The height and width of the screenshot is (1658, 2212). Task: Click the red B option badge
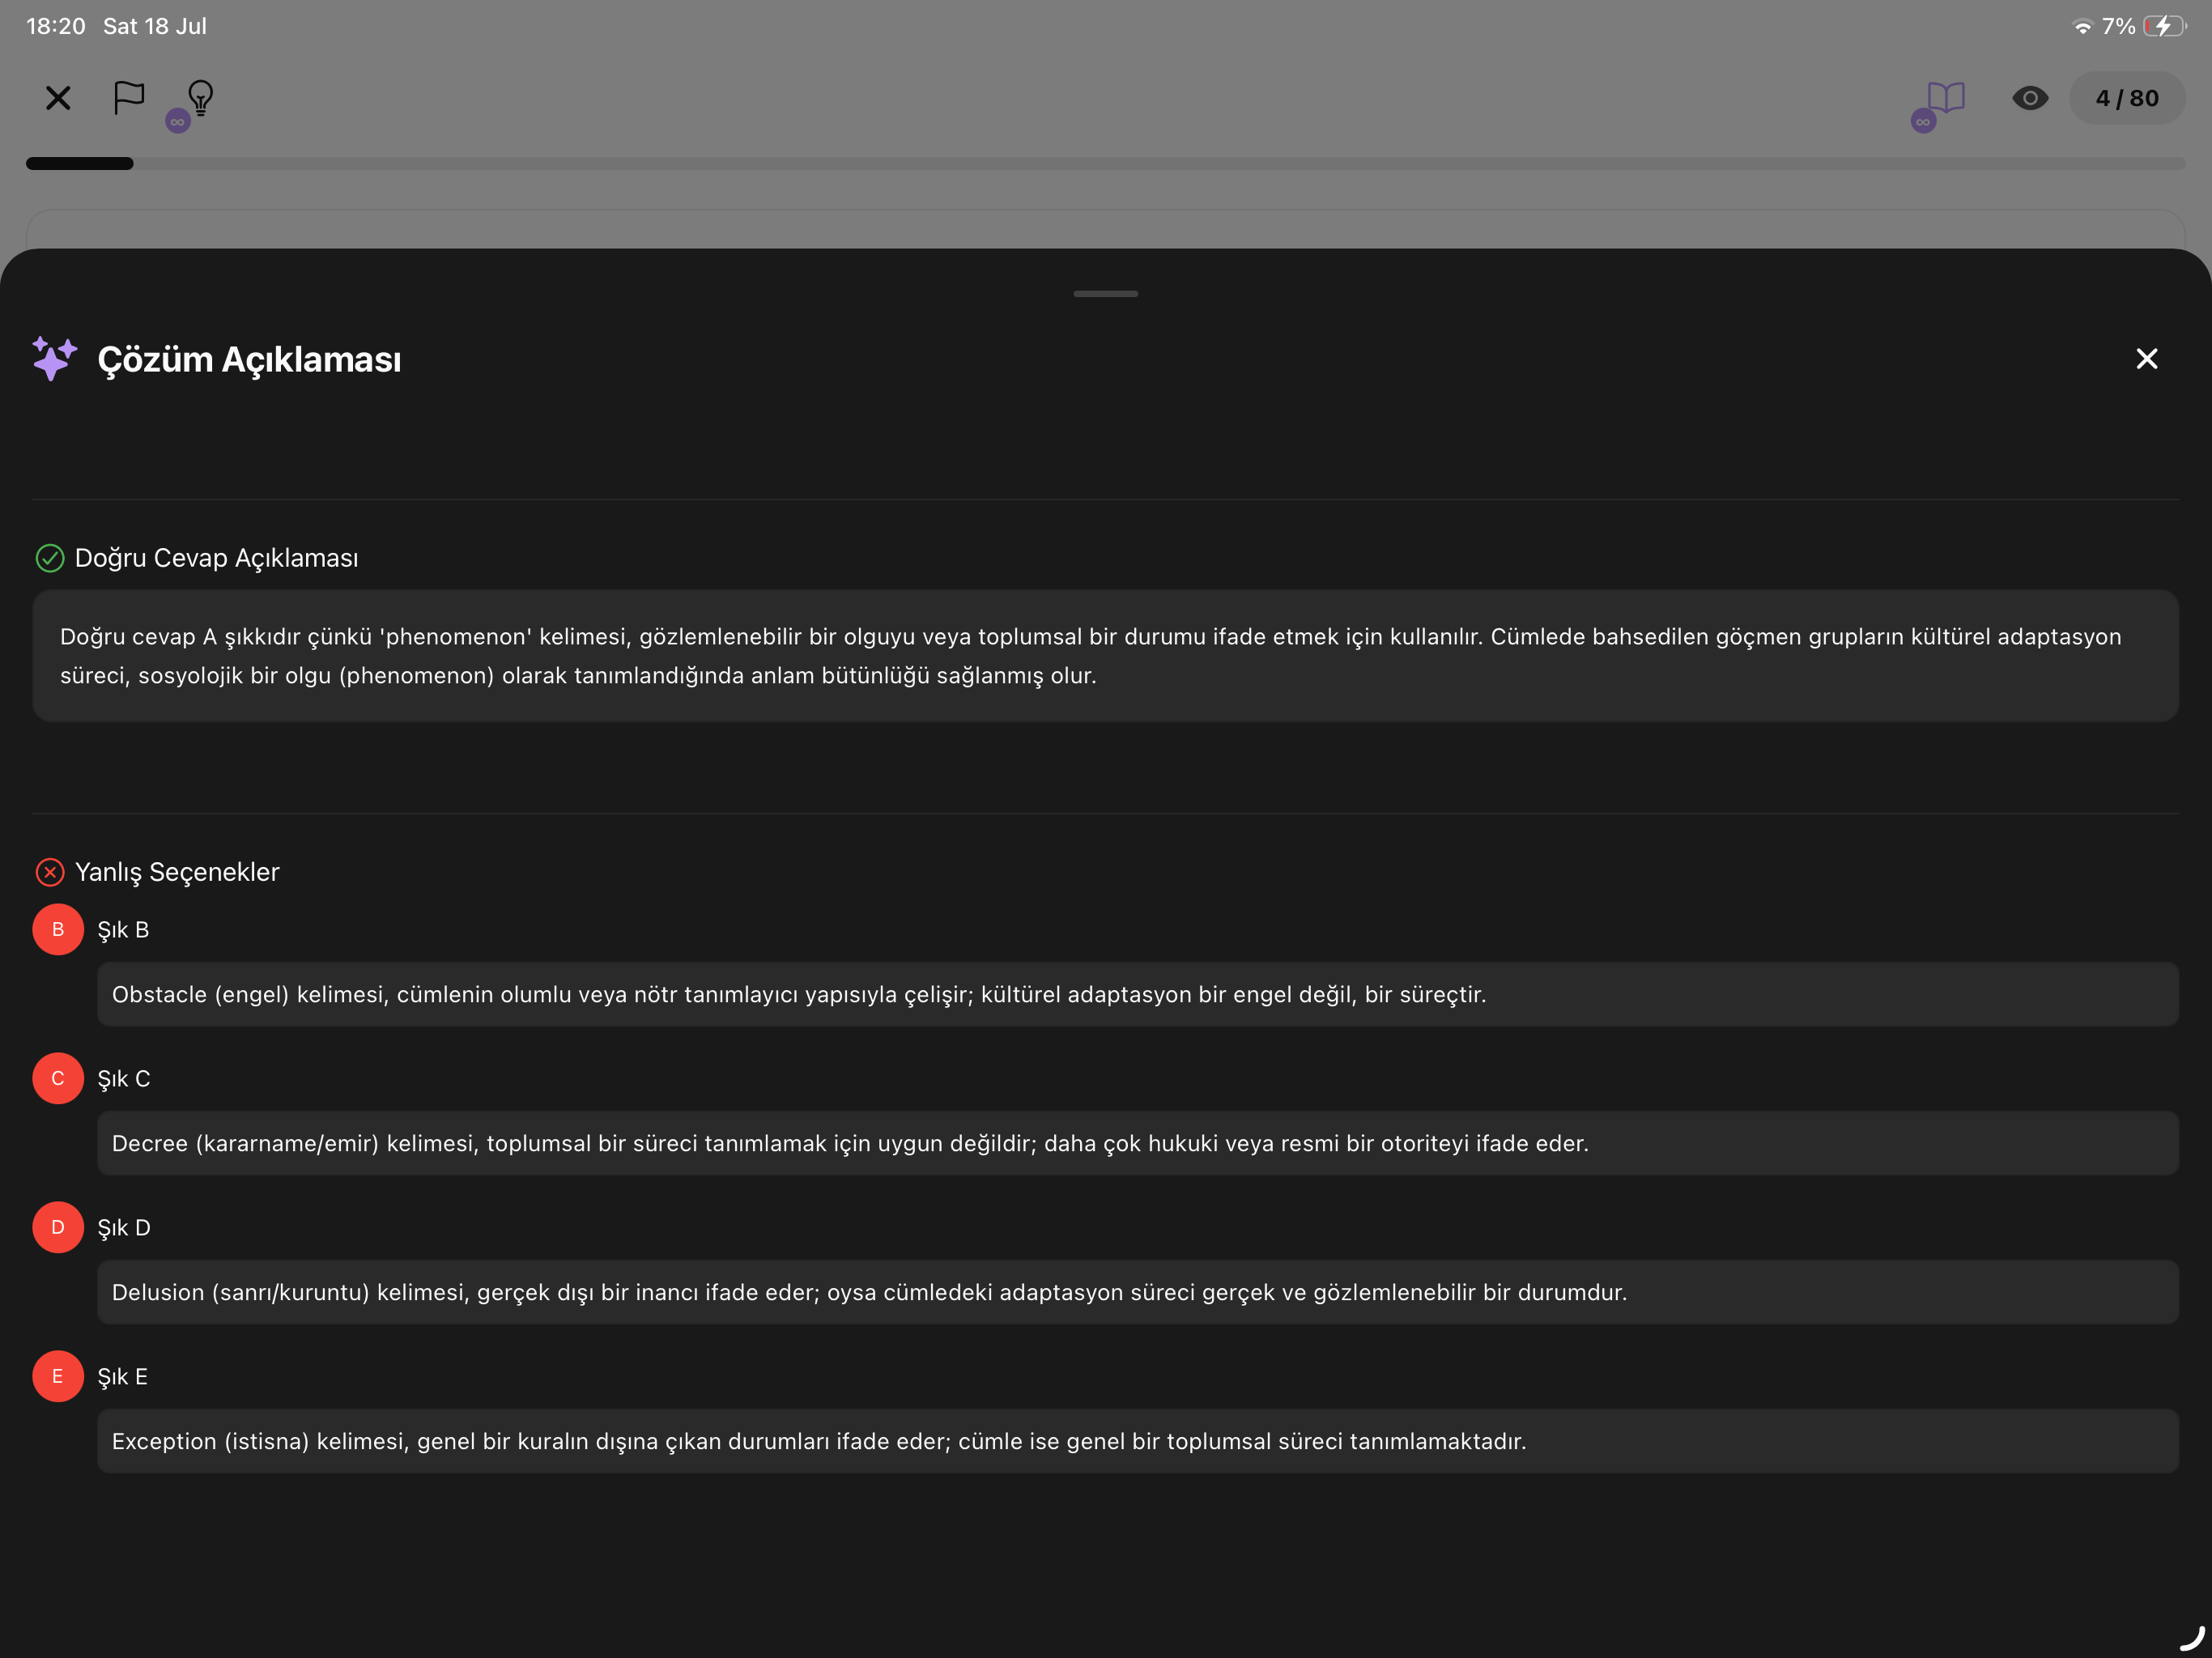coord(58,930)
